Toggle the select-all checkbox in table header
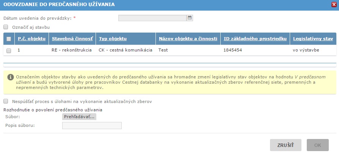This screenshot has height=153, width=339. coord(9,39)
